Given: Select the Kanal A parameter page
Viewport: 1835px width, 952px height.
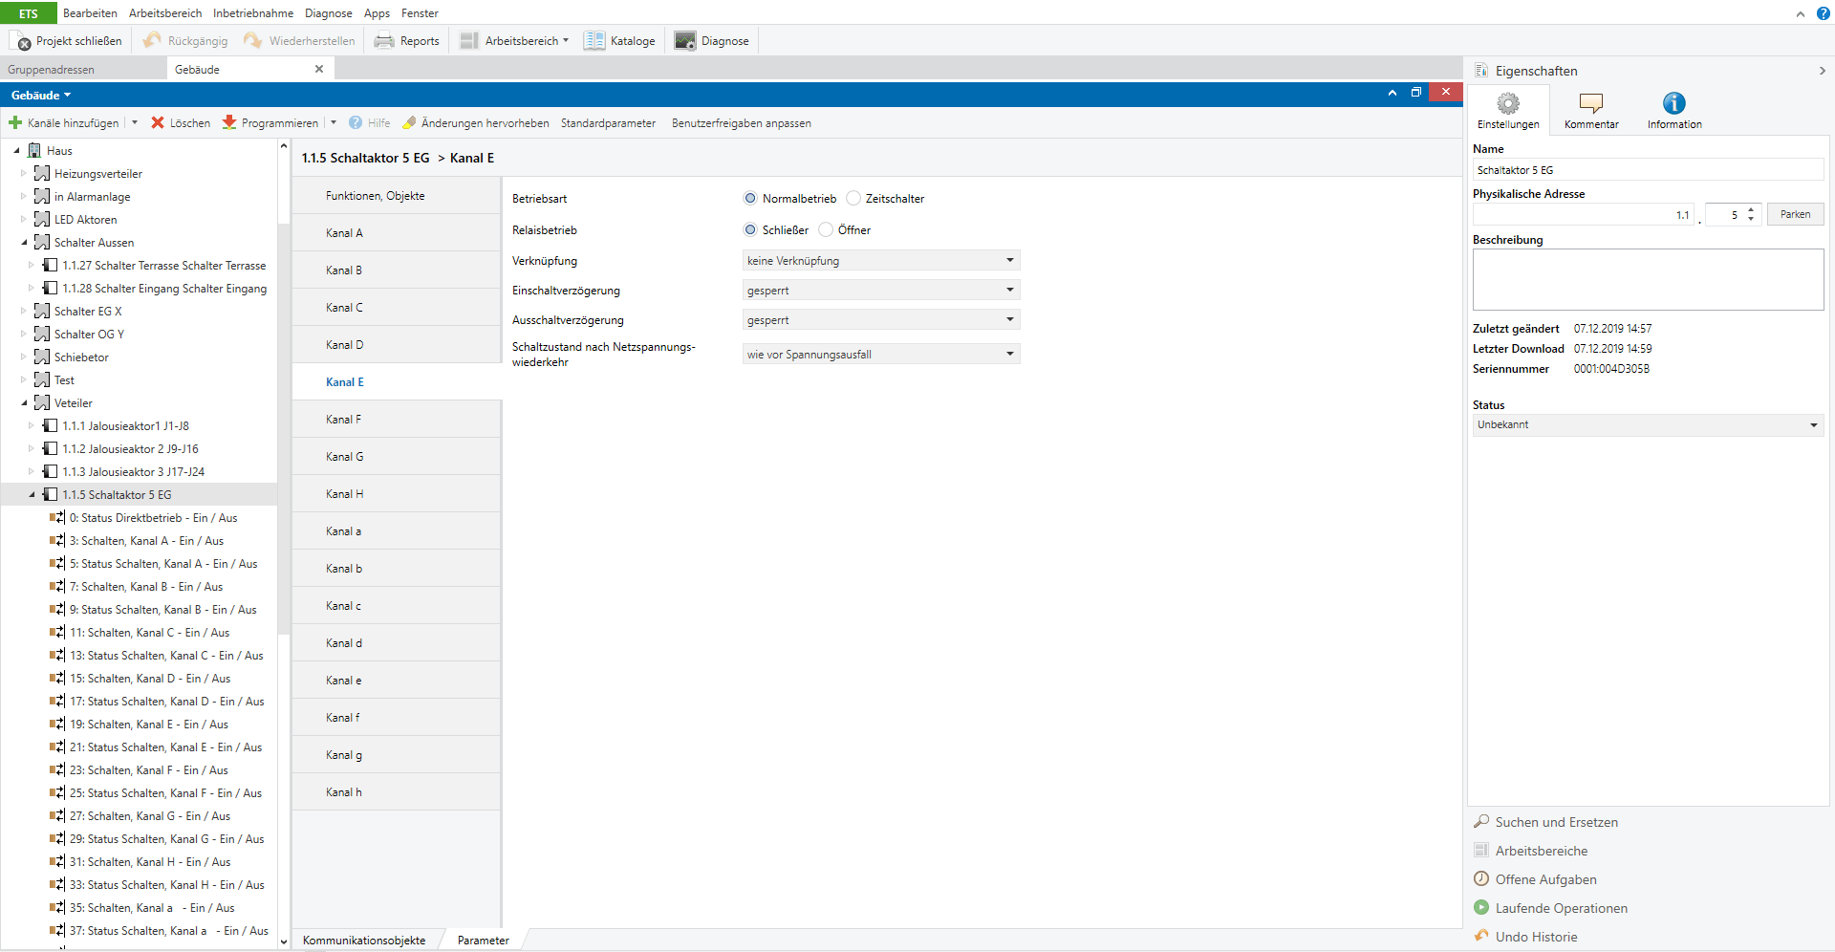Looking at the screenshot, I should pyautogui.click(x=397, y=233).
